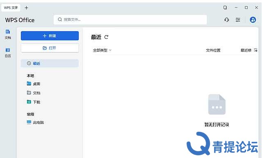Click the blue 新建 button

(x=50, y=36)
